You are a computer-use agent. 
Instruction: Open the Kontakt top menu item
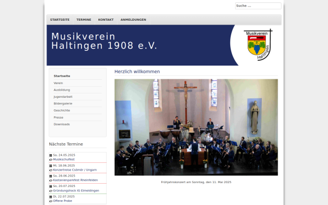point(106,20)
